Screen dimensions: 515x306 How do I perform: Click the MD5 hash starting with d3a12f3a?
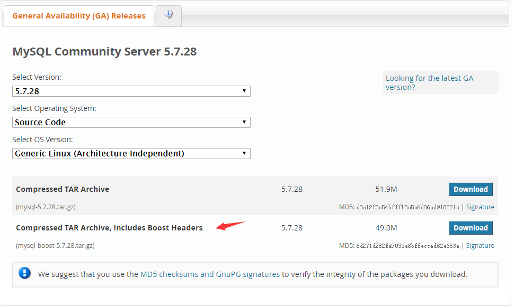click(x=408, y=207)
